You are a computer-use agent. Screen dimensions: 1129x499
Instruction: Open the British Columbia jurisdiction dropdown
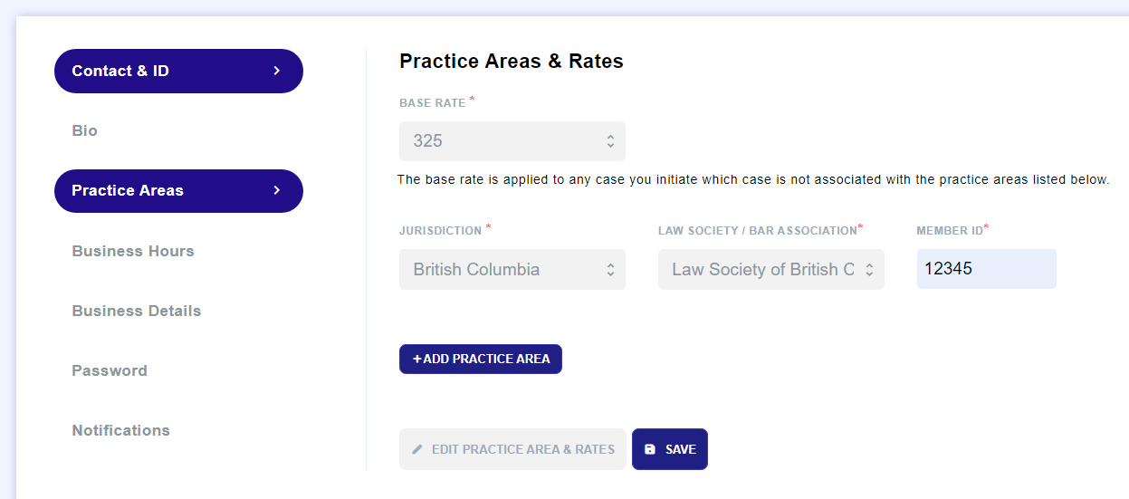[512, 269]
